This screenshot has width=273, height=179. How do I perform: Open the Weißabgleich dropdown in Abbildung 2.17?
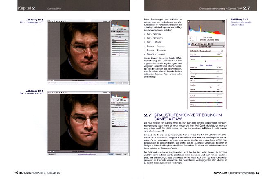[211, 51]
